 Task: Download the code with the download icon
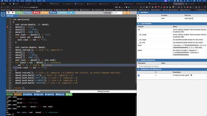point(71,13)
